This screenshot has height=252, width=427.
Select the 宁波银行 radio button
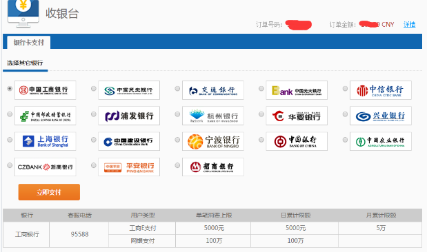click(177, 140)
